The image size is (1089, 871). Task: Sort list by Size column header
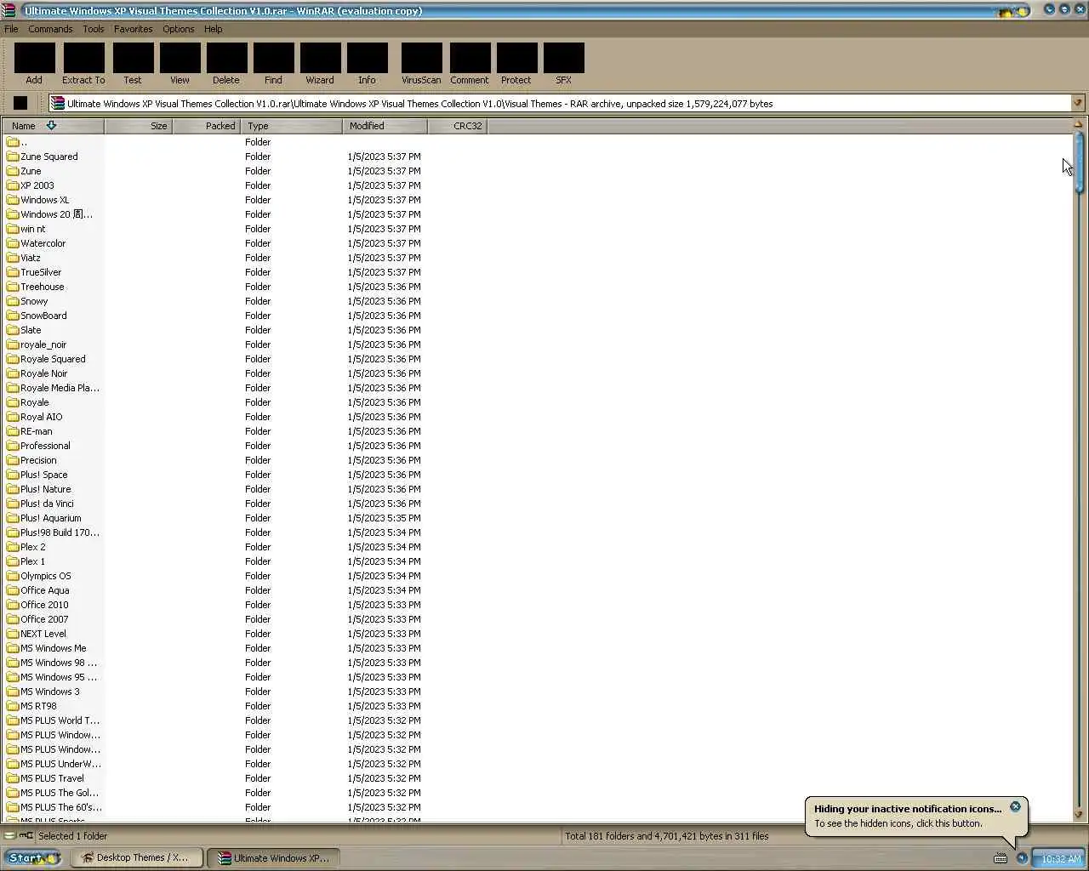pos(138,126)
